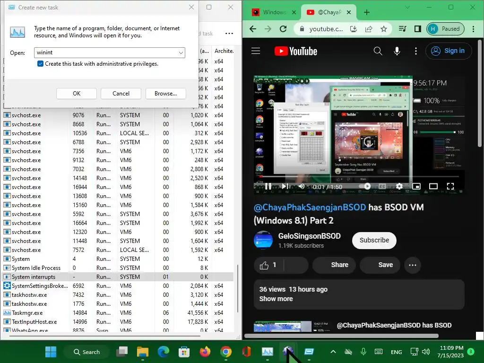Image resolution: width=484 pixels, height=363 pixels.
Task: Open the @ChayaPhakSaengjanBSOD channel link
Action: pyautogui.click(x=310, y=207)
